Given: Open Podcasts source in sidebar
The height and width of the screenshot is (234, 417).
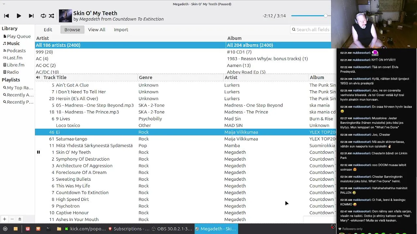Looking at the screenshot, I should [14, 51].
